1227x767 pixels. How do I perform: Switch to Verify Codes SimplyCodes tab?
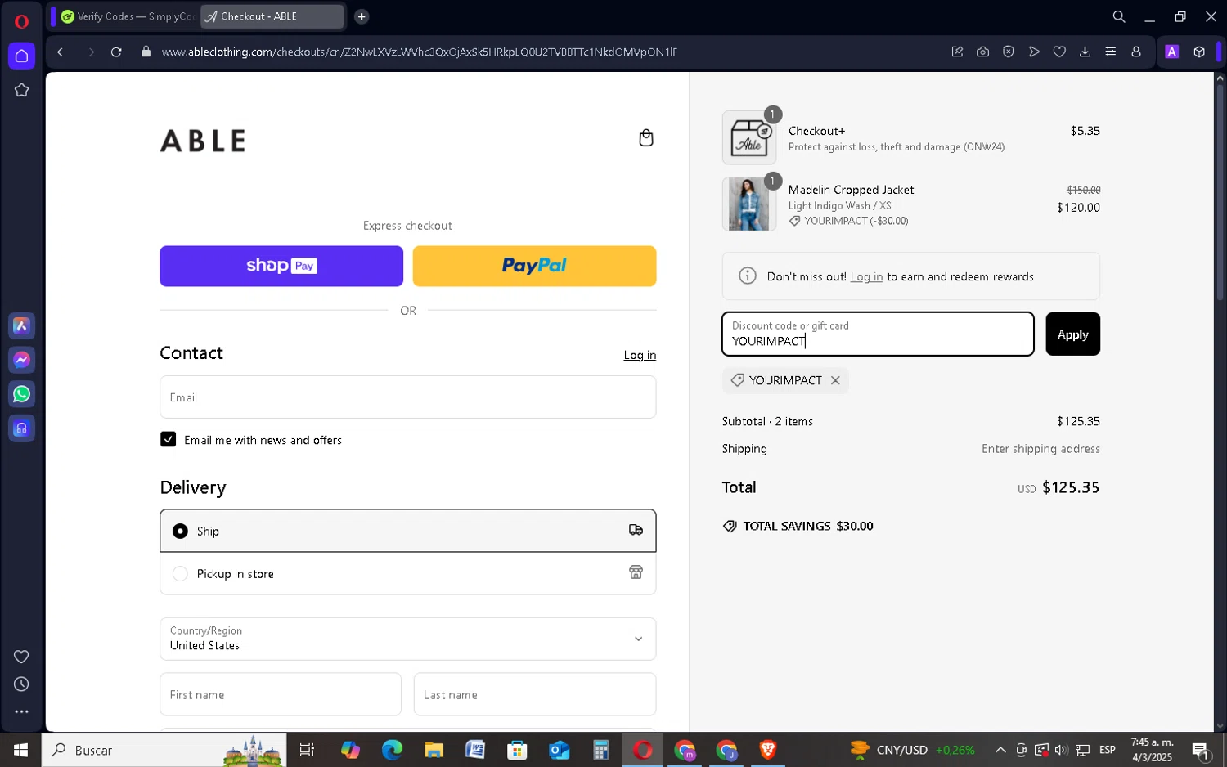[128, 16]
